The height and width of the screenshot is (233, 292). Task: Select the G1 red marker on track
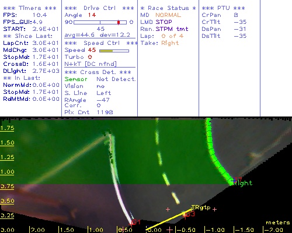pyautogui.click(x=135, y=222)
